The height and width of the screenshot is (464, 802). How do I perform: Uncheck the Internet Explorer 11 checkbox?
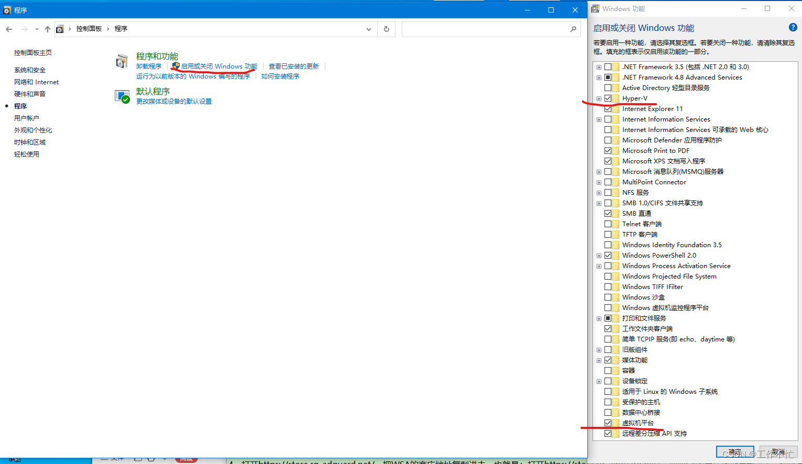tap(608, 109)
